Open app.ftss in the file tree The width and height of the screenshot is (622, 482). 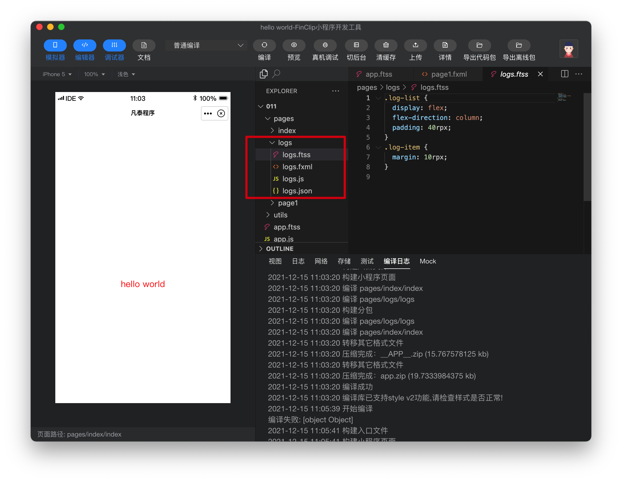(x=302, y=227)
